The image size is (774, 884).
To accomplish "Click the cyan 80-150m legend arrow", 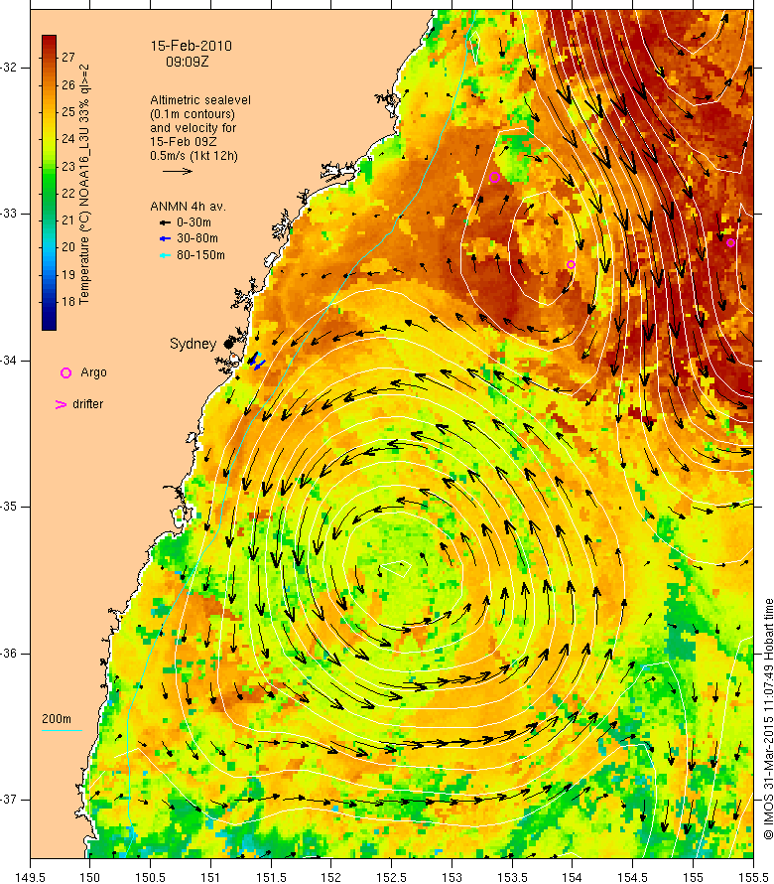I will pyautogui.click(x=165, y=255).
